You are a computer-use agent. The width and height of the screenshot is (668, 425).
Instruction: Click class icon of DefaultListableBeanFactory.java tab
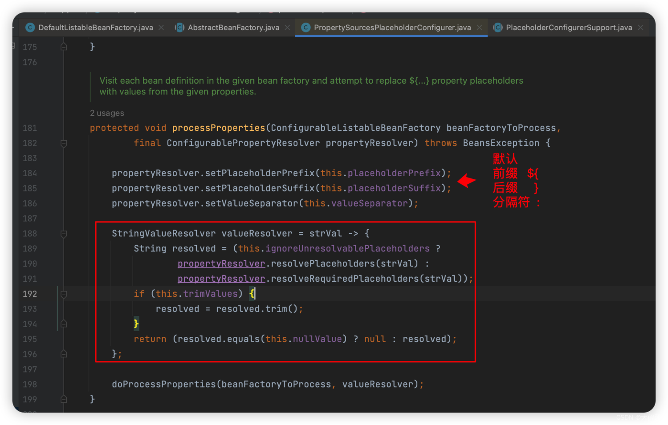pos(30,28)
